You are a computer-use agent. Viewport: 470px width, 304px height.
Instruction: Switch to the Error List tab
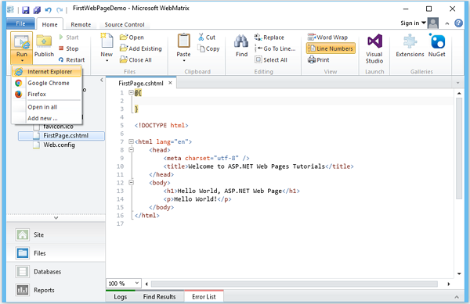click(x=204, y=297)
